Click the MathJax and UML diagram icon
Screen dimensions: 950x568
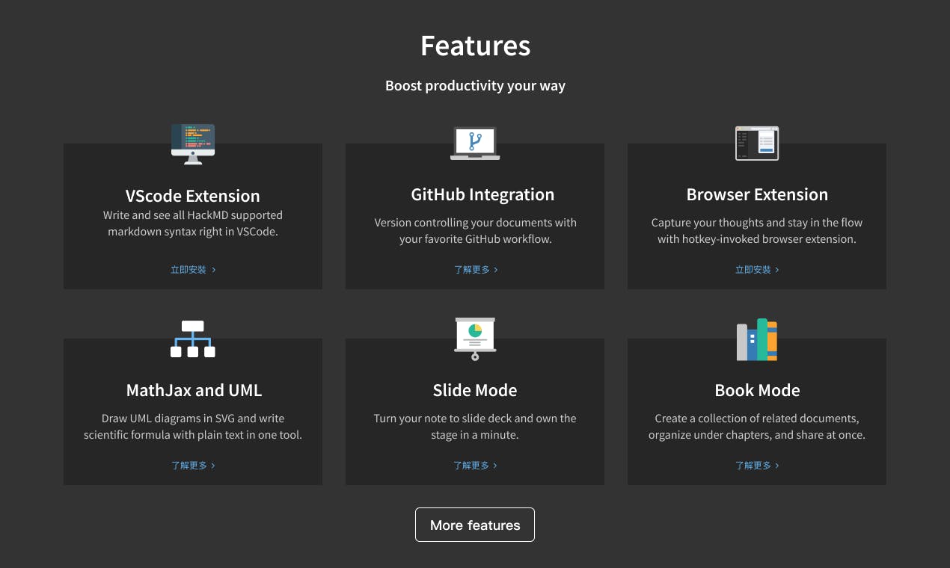193,339
